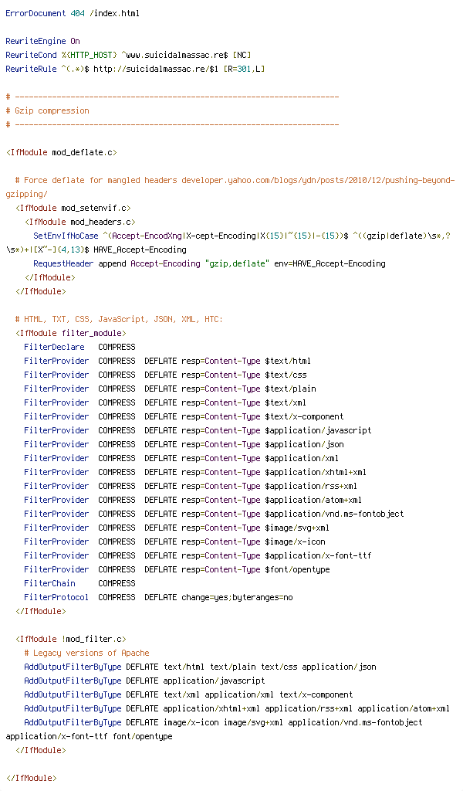This screenshot has height=791, width=463.
Task: Click the '# Legacy versions of Apache' comment
Action: pos(86,653)
